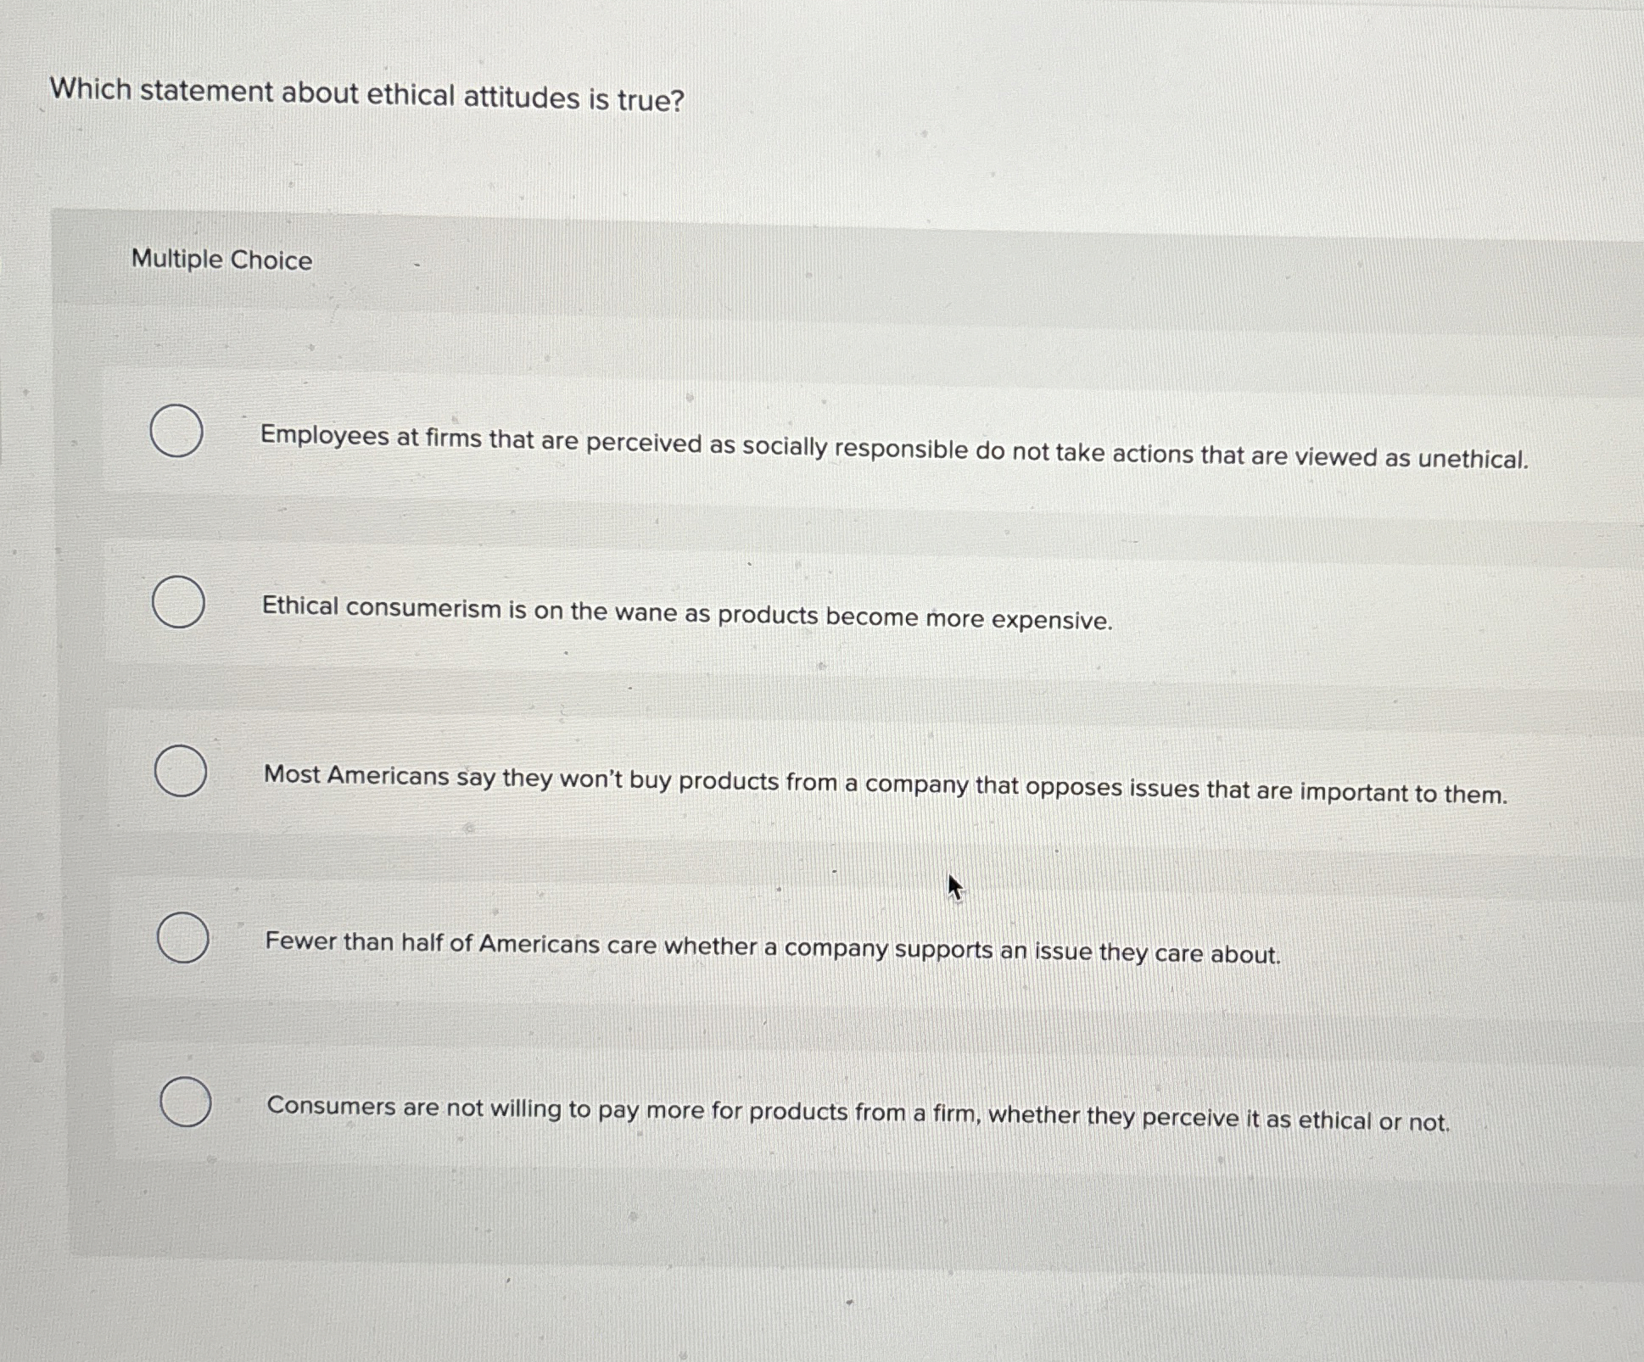Select the radio button for the Most Americans option

tap(181, 772)
